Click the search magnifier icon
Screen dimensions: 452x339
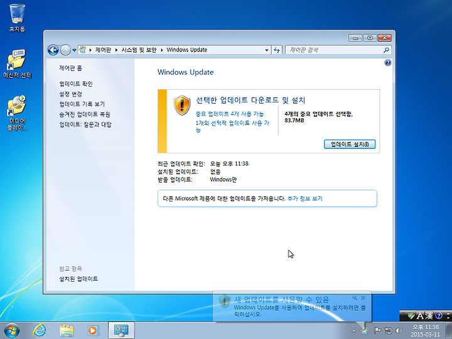(386, 50)
